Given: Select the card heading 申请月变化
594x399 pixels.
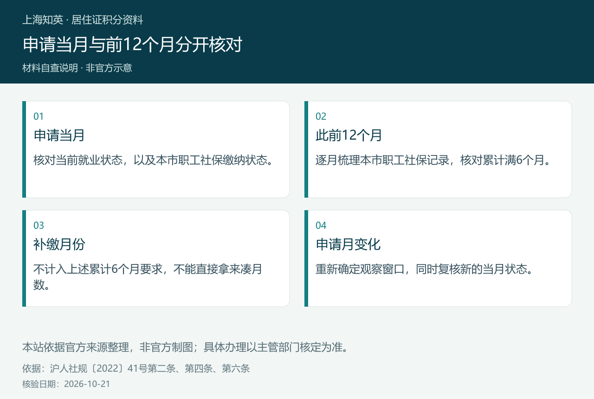Looking at the screenshot, I should [348, 245].
